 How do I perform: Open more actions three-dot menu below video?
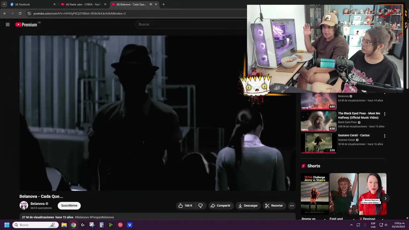[292, 206]
